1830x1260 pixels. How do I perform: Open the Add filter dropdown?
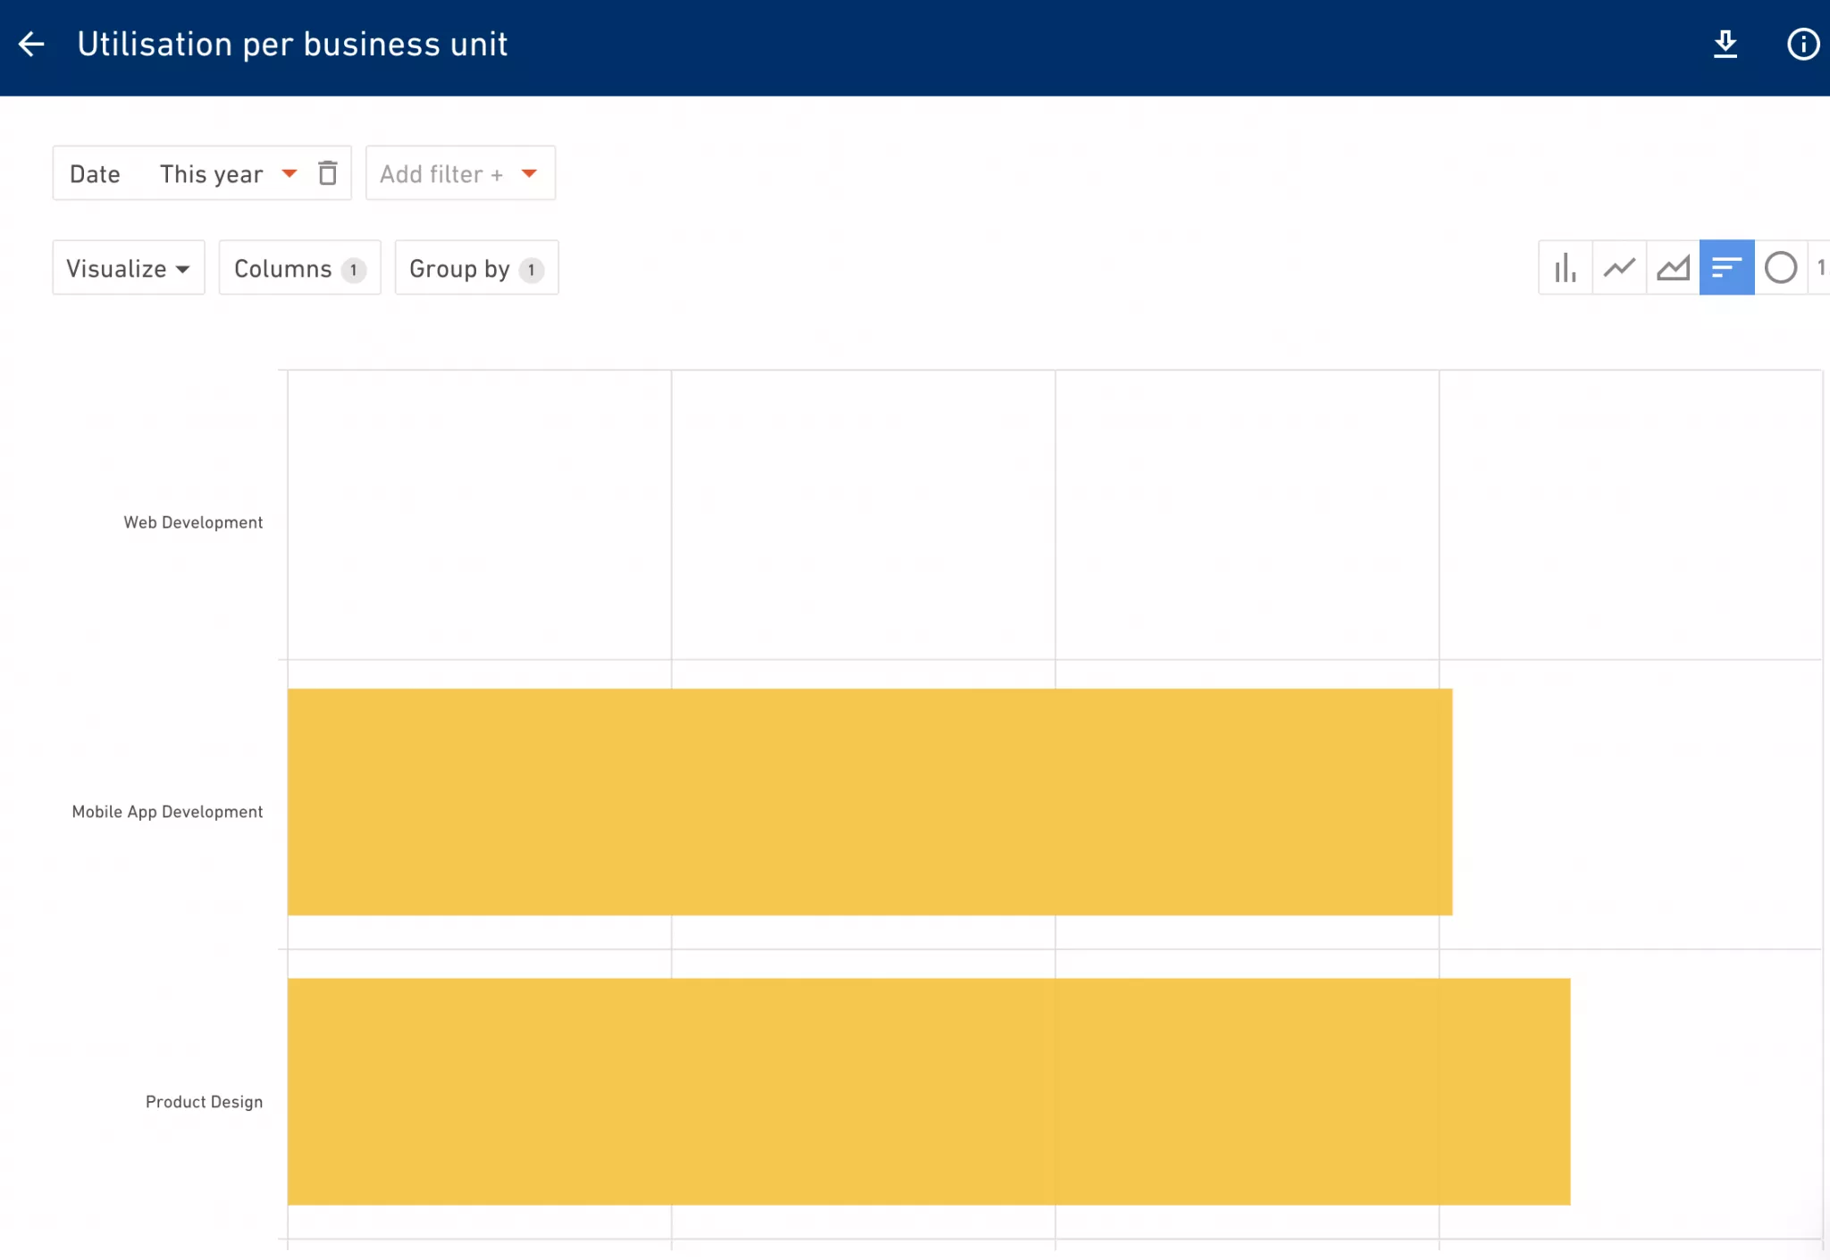460,173
